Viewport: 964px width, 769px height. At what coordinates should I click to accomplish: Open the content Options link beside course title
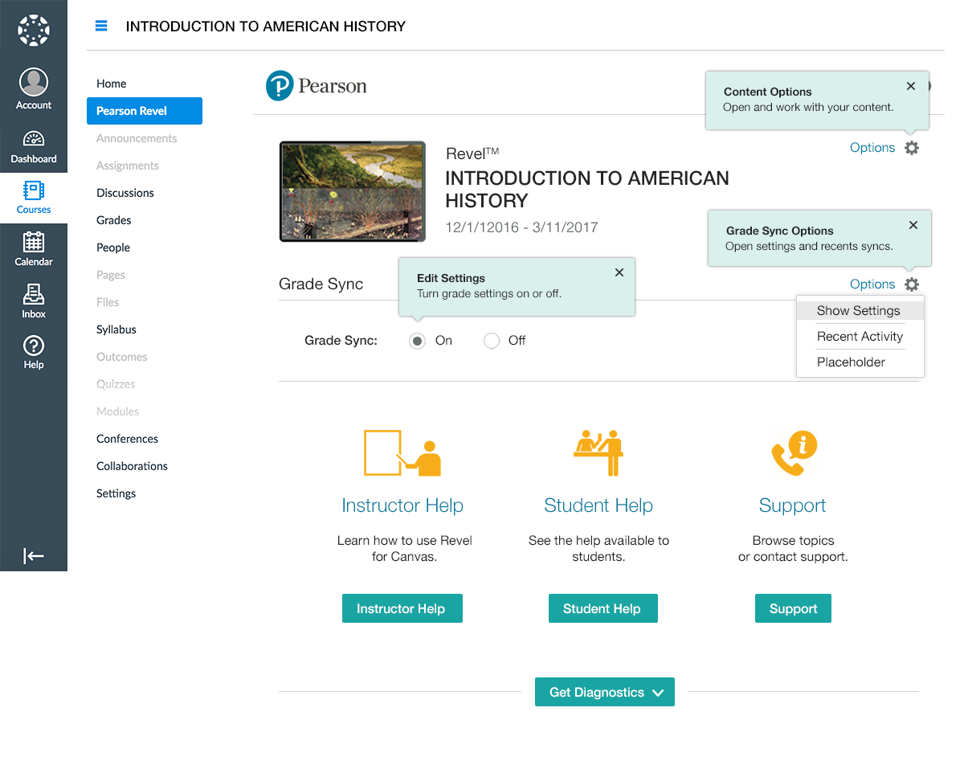coord(872,148)
